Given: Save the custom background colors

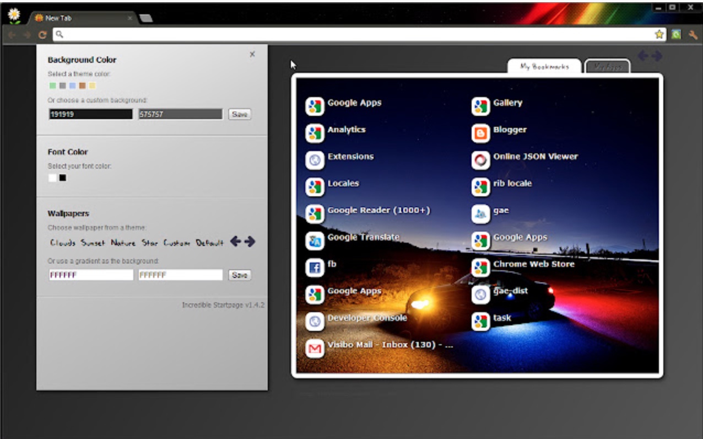Looking at the screenshot, I should click(x=240, y=114).
